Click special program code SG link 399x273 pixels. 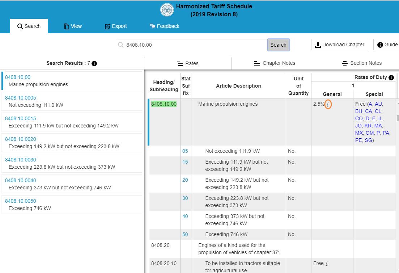click(368, 140)
